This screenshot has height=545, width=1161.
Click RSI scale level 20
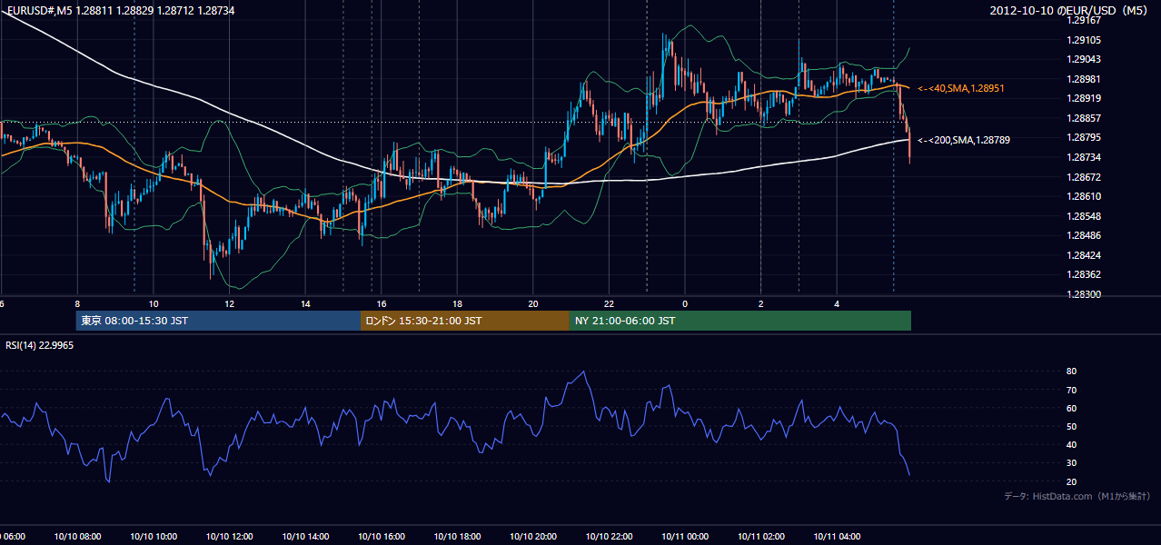click(1072, 481)
